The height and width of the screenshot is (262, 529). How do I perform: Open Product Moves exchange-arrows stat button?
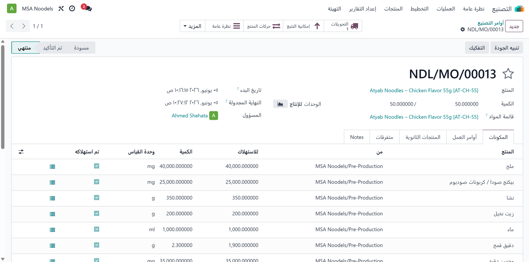pos(263,26)
